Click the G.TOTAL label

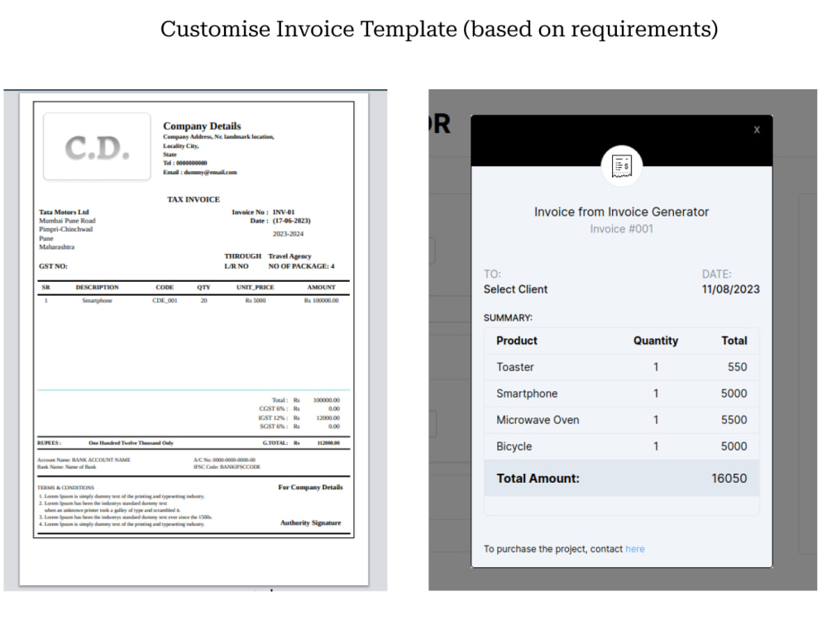275,443
